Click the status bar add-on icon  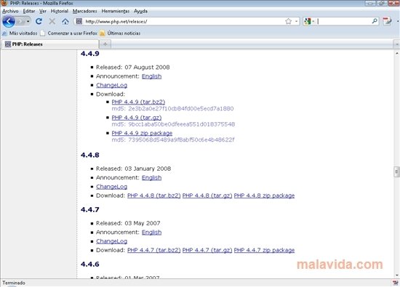pos(395,283)
